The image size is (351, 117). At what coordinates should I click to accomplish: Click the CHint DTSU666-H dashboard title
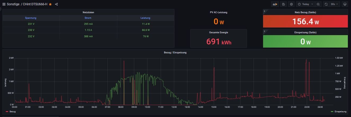[x=35, y=4]
